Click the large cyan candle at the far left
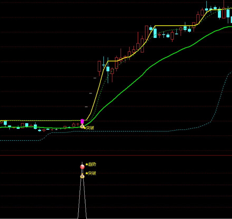Screen dimensions: 232x219 5,123
